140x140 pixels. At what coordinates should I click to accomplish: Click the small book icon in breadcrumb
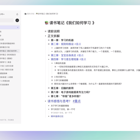(37, 14)
